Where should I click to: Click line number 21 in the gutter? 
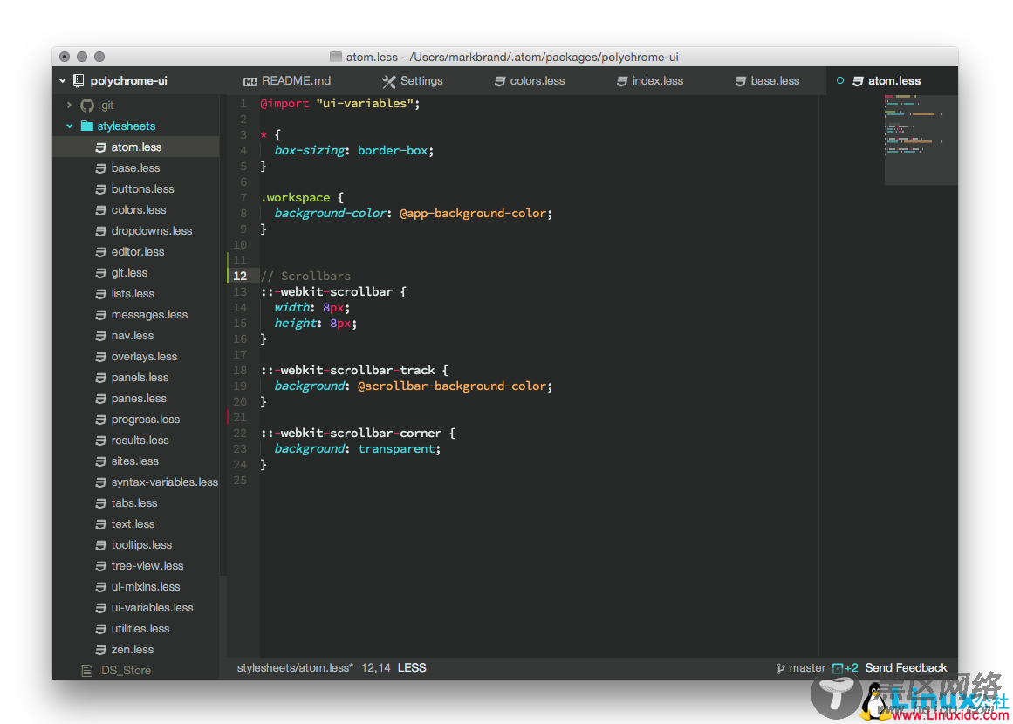tap(240, 417)
